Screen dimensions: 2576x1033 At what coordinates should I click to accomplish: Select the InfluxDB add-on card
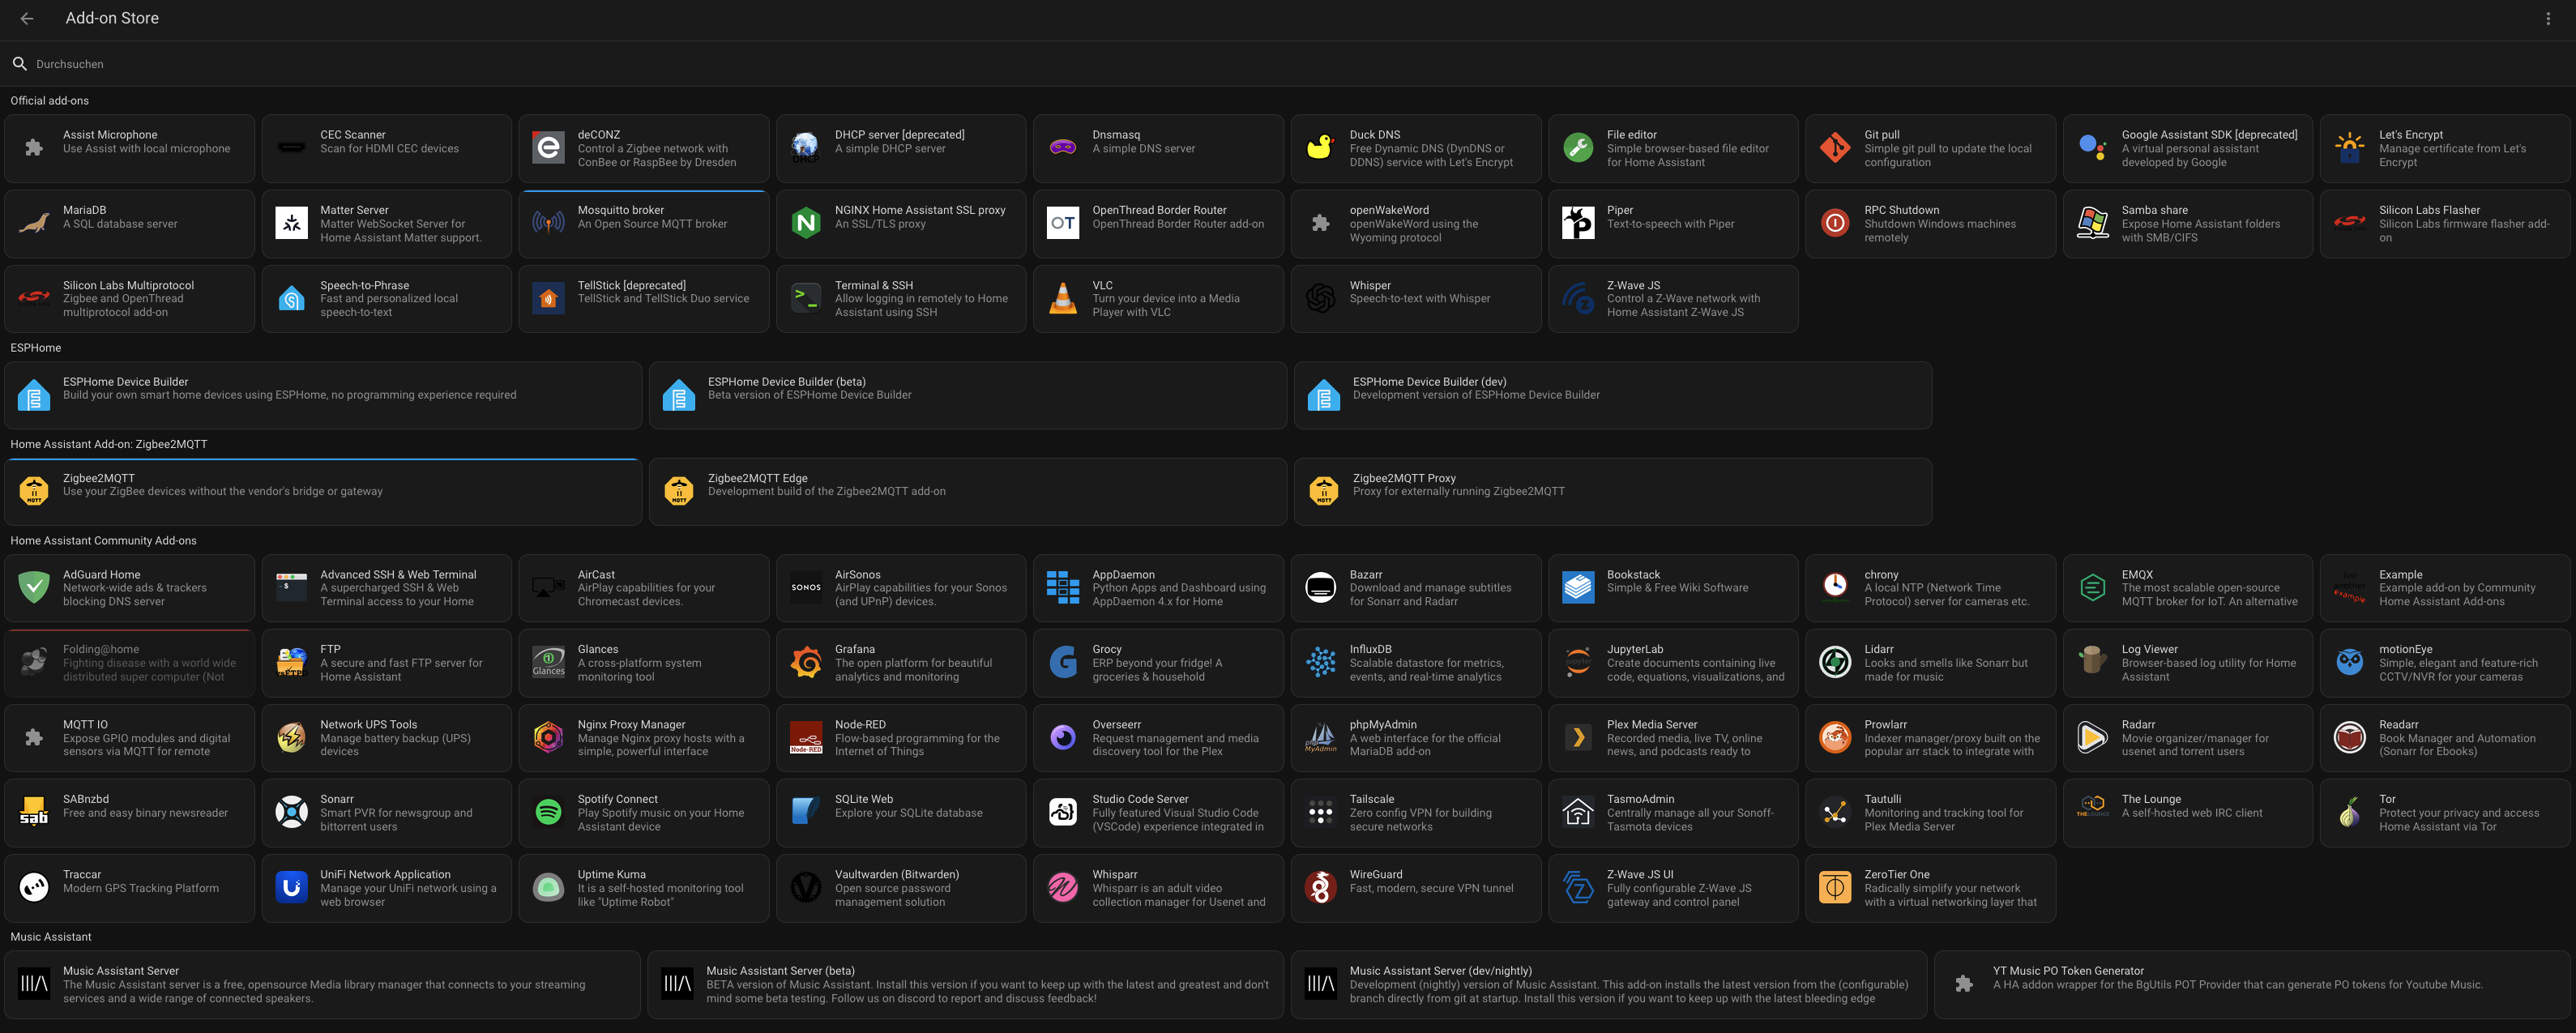coord(1416,662)
